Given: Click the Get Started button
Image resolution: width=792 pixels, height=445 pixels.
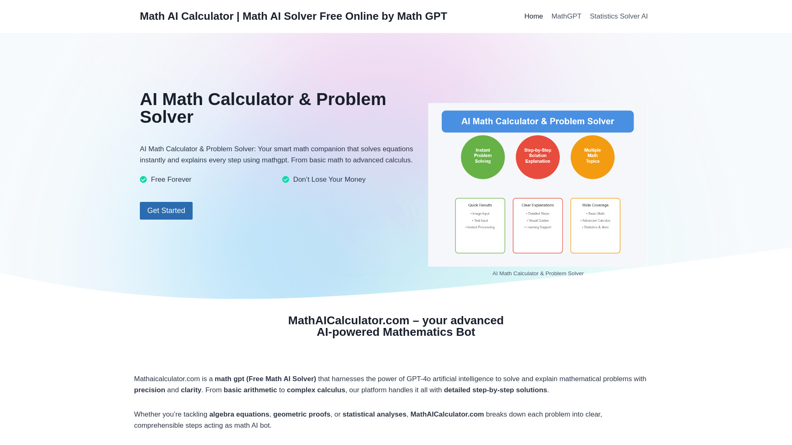Looking at the screenshot, I should tap(166, 210).
